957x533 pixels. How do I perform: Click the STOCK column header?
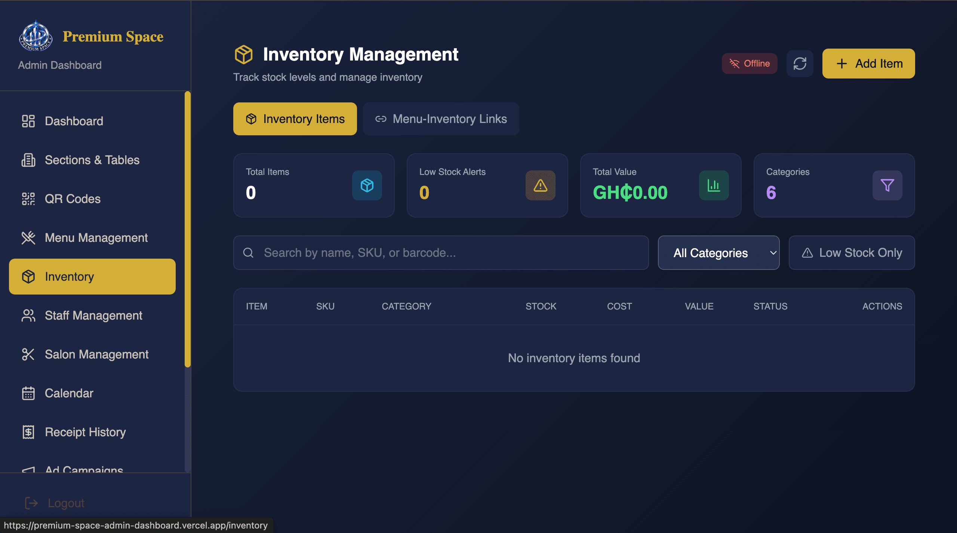(541, 306)
